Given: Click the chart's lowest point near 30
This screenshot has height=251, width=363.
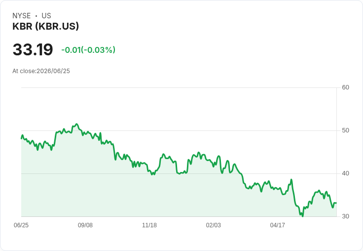Looking at the screenshot, I should (302, 216).
